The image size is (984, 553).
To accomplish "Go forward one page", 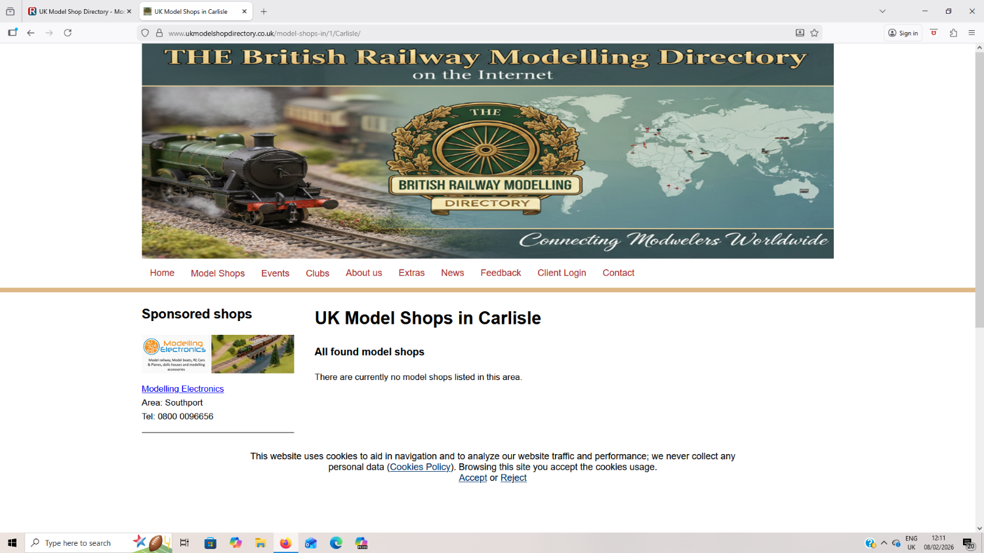I will click(49, 33).
